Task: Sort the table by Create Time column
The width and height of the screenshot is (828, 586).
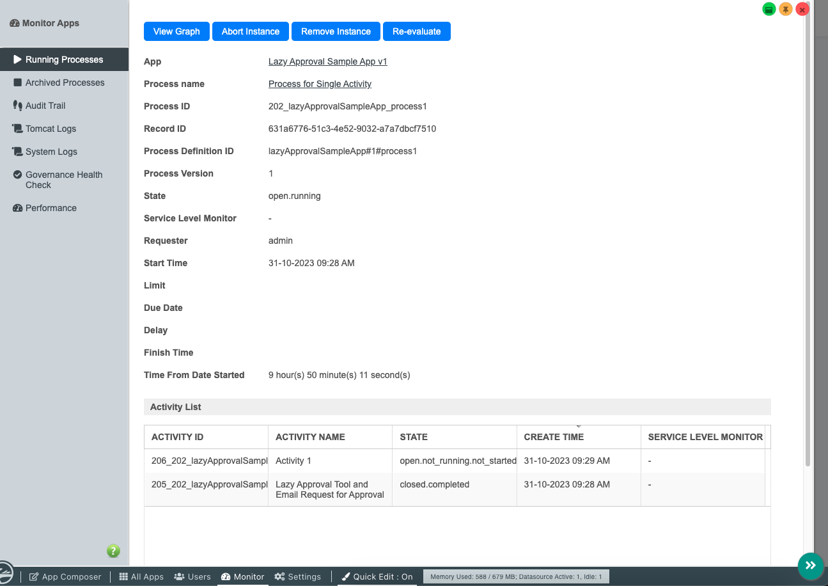Action: point(554,437)
